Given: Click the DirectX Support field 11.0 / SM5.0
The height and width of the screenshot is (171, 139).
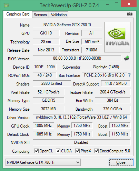Looking at the screenshot, I should click(x=116, y=83).
